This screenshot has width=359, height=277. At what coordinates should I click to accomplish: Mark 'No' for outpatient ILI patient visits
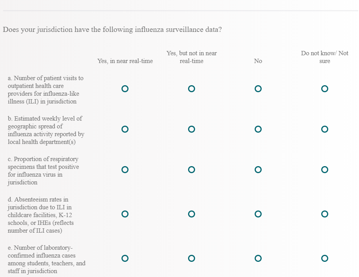pyautogui.click(x=258, y=89)
